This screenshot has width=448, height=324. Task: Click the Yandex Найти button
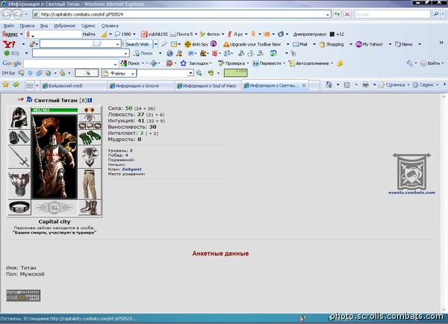89,34
